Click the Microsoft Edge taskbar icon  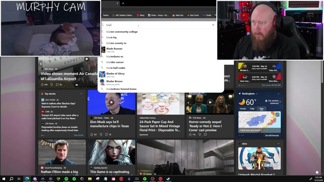[x=27, y=179]
